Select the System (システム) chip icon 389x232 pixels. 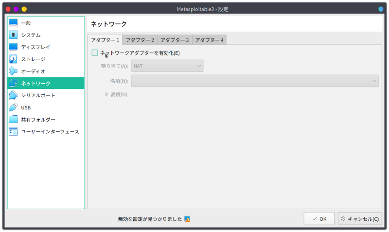point(13,35)
